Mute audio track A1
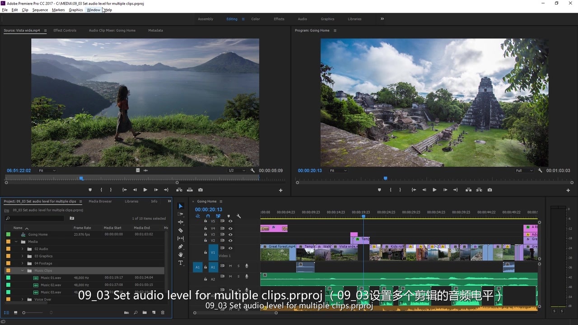 [x=230, y=265]
